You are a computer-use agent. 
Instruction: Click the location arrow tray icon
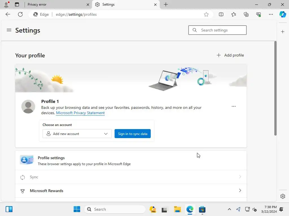tap(238, 209)
